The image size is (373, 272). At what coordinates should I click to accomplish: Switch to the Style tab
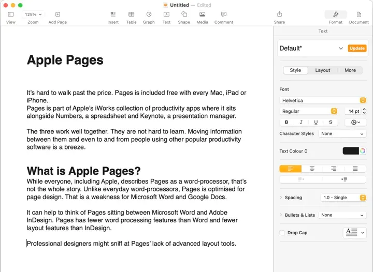click(x=295, y=70)
